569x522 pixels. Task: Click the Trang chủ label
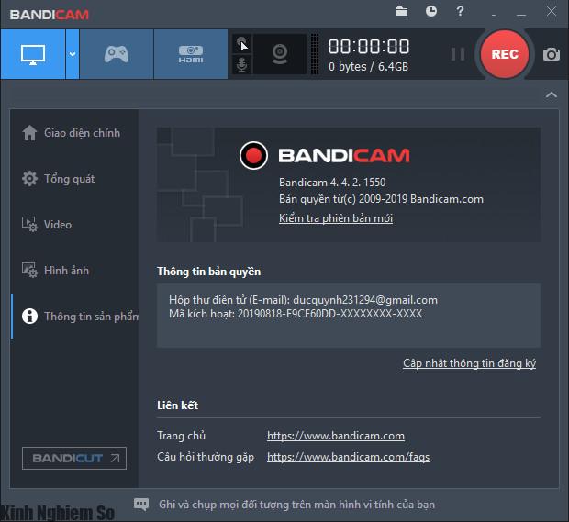tap(181, 436)
